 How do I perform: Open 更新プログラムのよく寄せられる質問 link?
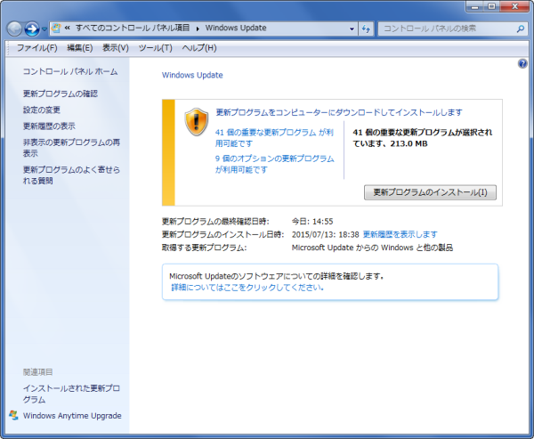(71, 175)
